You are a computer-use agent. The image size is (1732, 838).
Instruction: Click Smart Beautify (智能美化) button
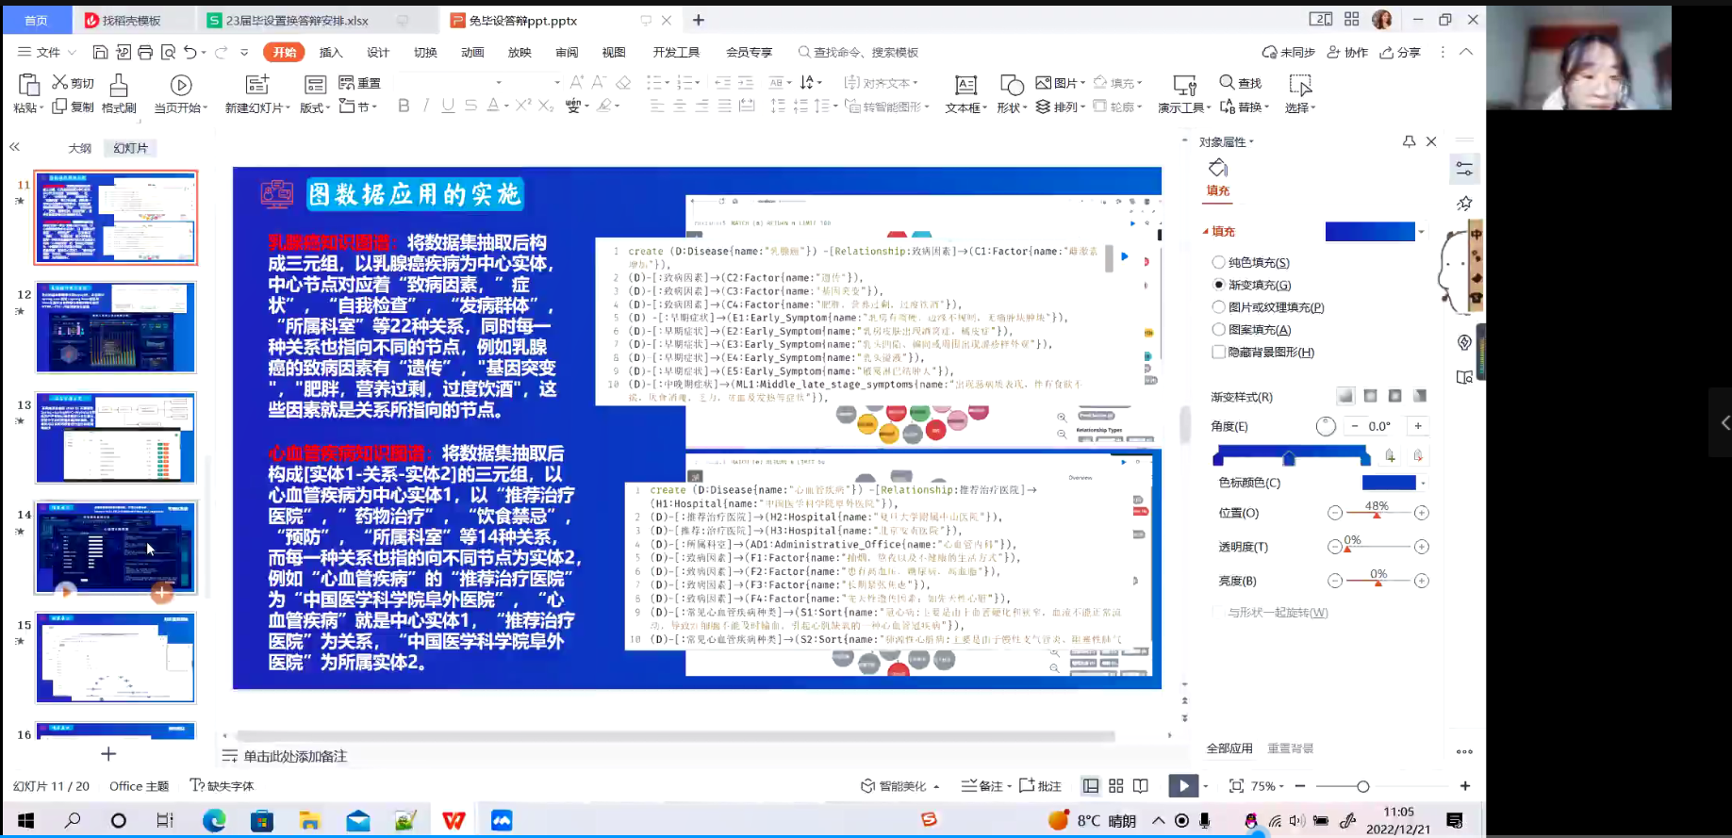click(900, 786)
